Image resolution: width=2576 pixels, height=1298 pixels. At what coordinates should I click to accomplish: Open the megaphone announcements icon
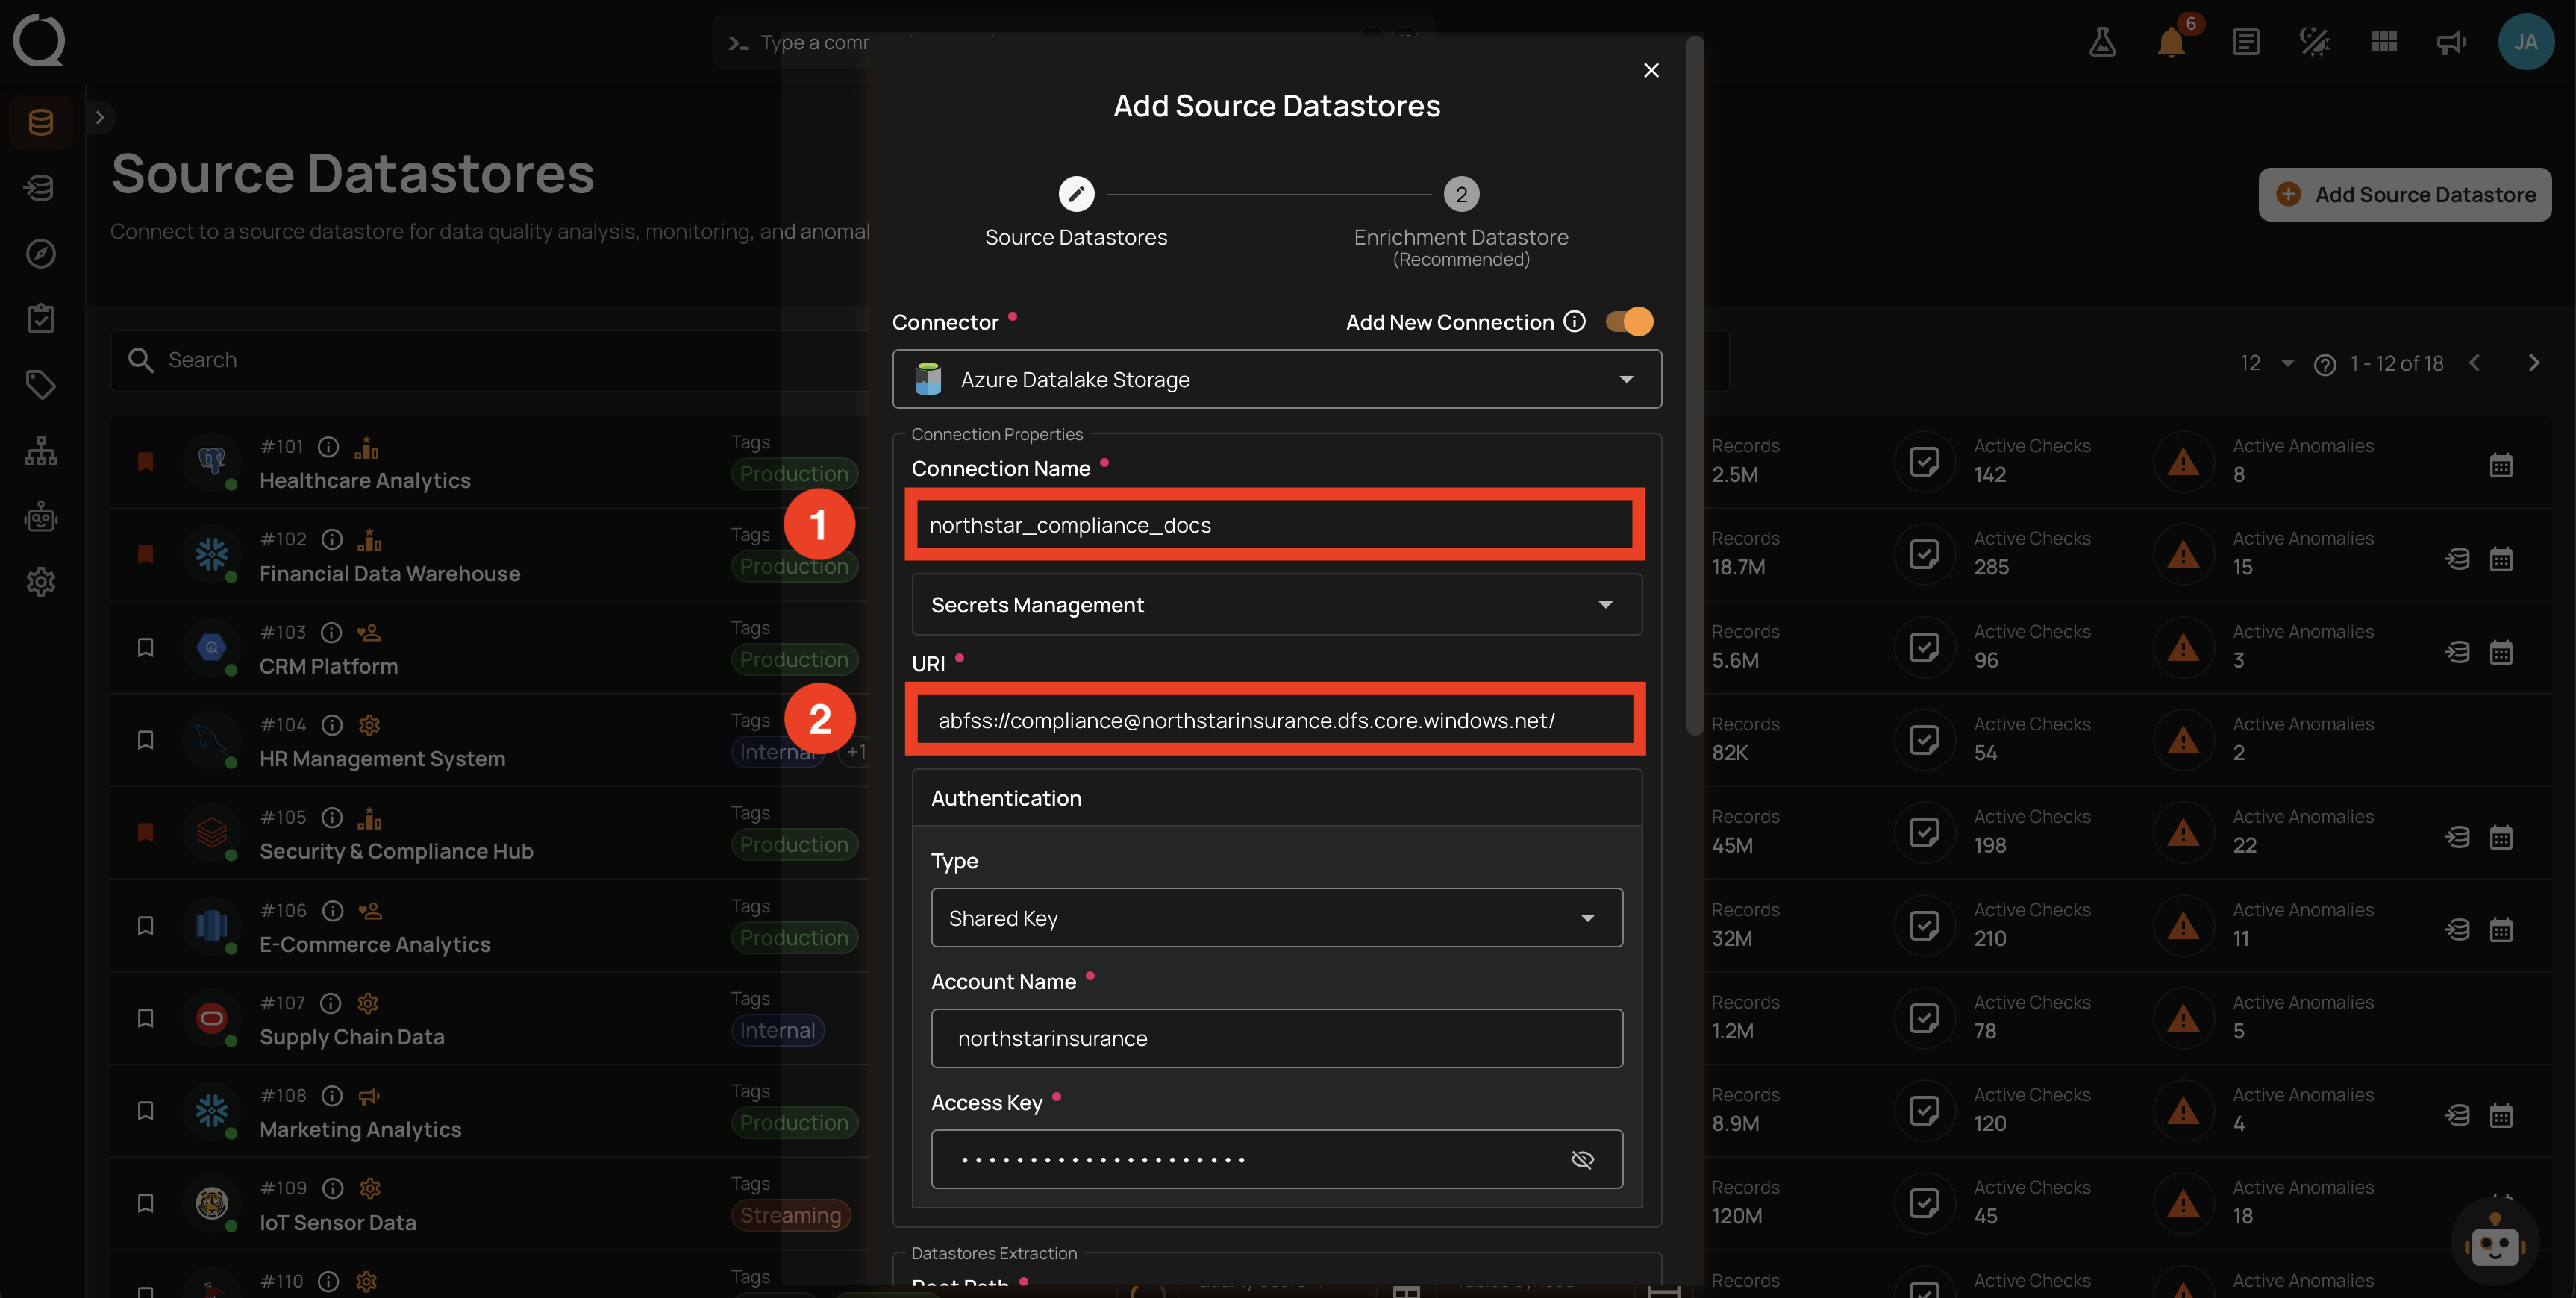coord(2451,42)
